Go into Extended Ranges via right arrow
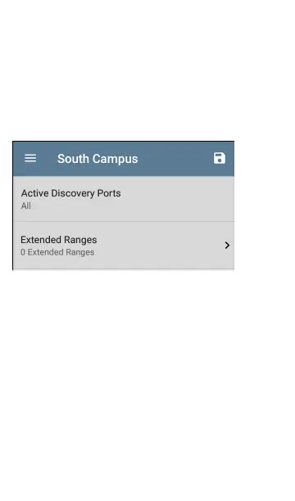 pyautogui.click(x=227, y=245)
